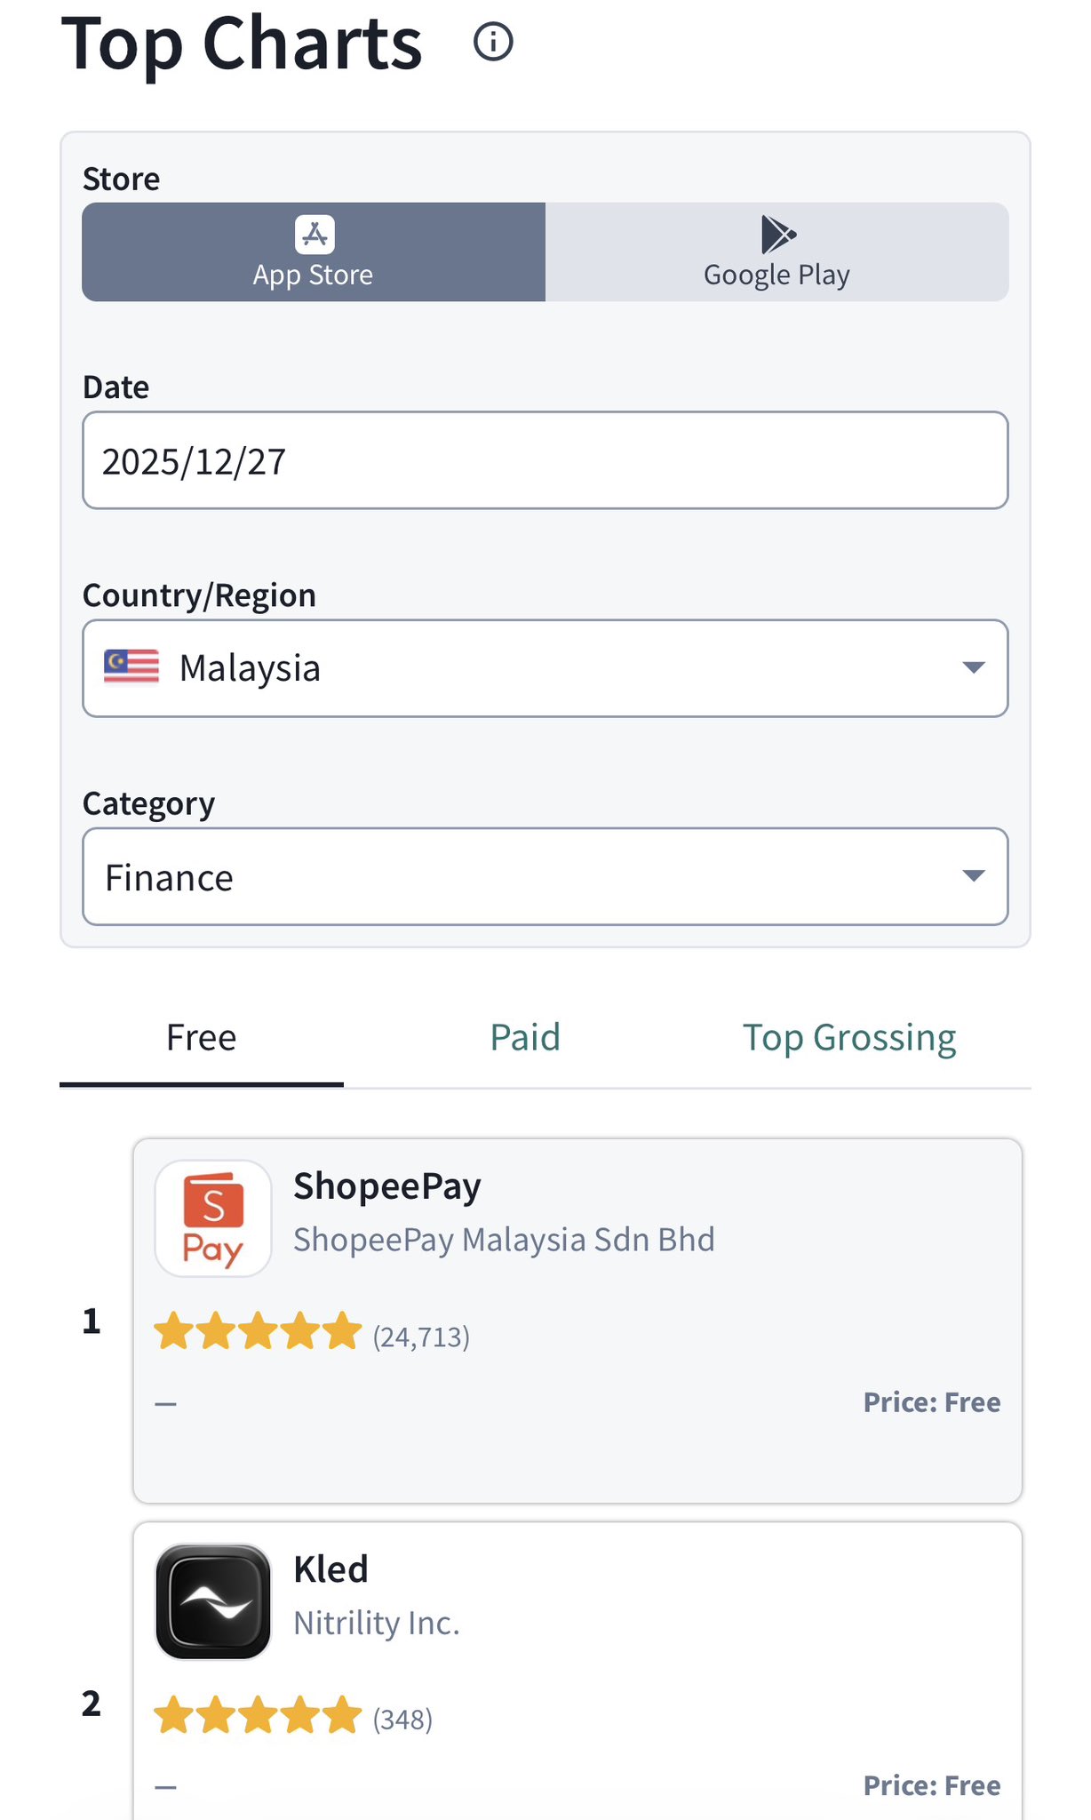Click the Malaysia flag icon
This screenshot has height=1820, width=1091.
pos(131,667)
